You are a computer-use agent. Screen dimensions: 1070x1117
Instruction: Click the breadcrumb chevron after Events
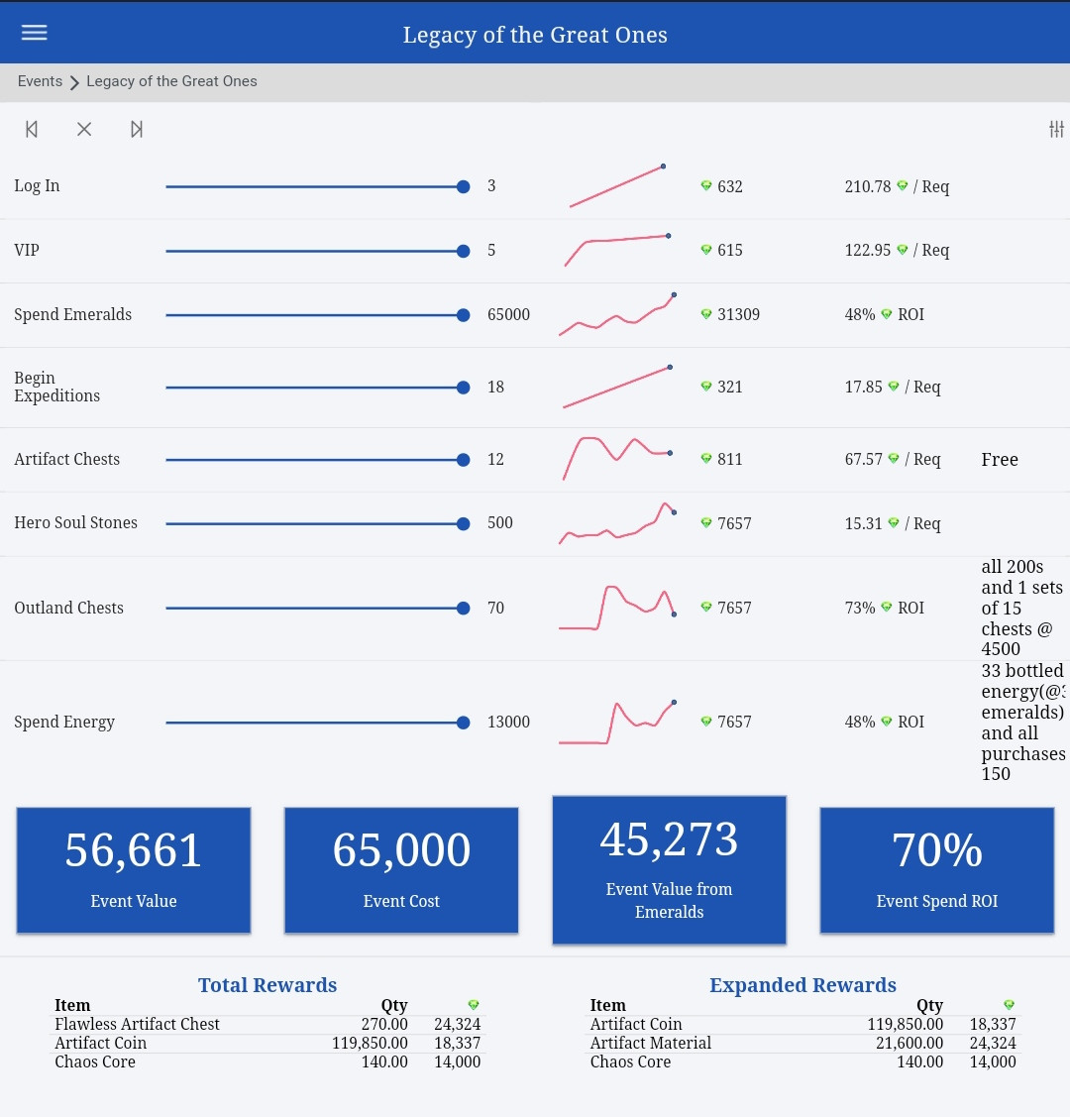coord(74,82)
